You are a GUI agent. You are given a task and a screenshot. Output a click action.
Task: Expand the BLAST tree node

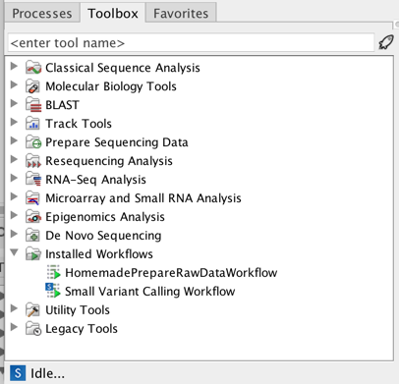click(x=14, y=103)
